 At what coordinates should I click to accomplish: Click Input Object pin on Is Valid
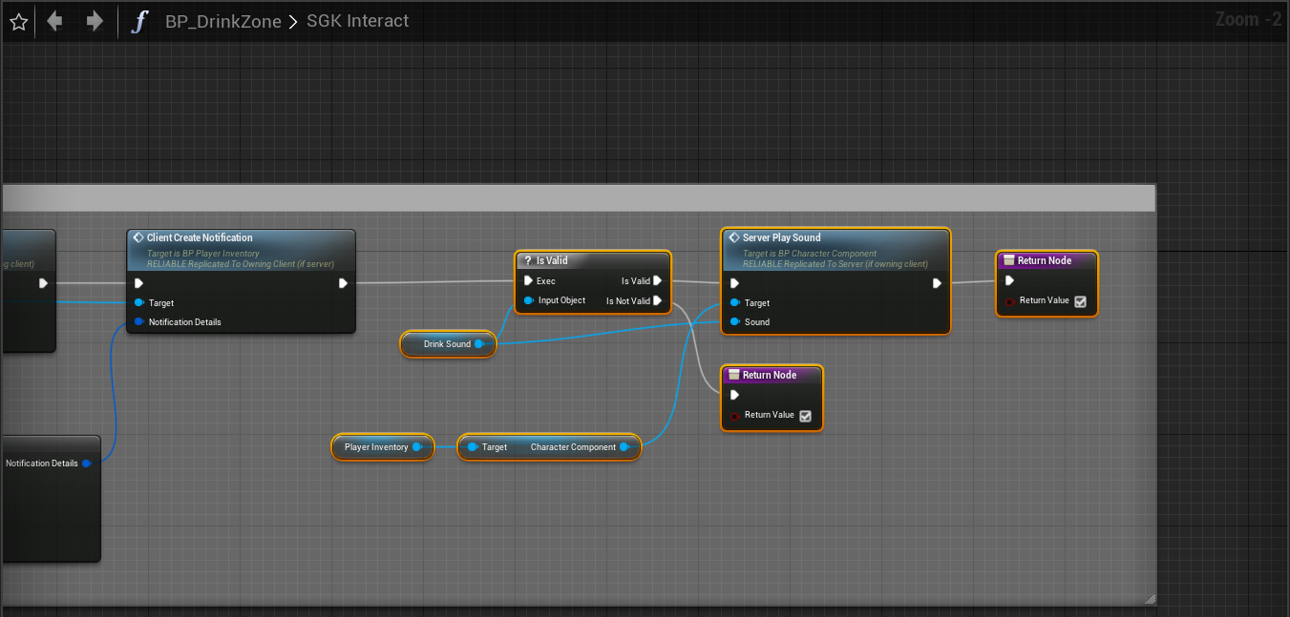528,301
